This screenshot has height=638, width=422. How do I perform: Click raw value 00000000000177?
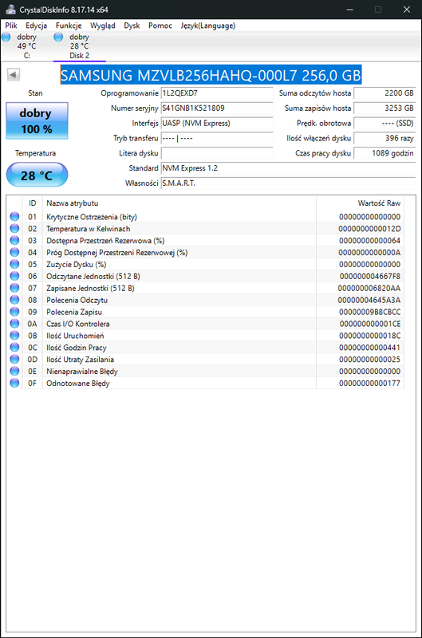369,384
